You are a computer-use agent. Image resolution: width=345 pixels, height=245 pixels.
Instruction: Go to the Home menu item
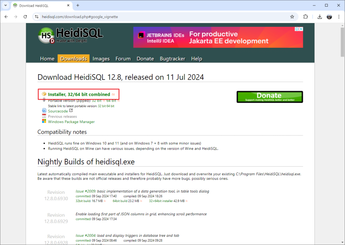[x=47, y=59]
